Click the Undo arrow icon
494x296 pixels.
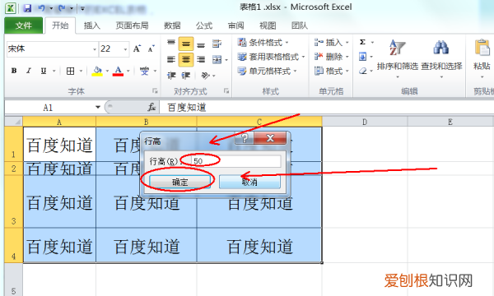tap(42, 8)
